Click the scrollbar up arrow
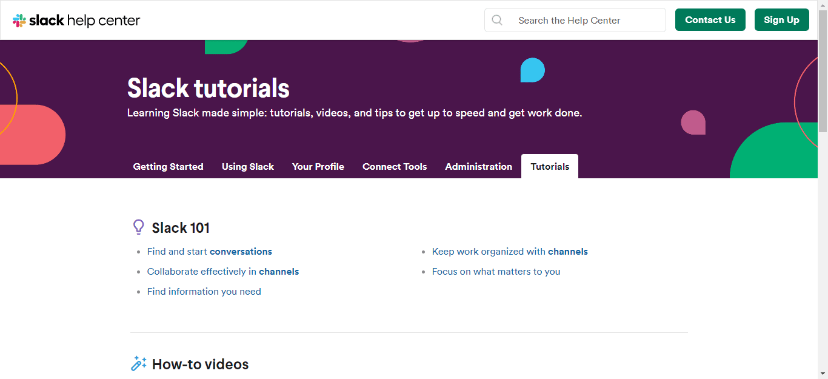This screenshot has height=379, width=828. click(823, 5)
